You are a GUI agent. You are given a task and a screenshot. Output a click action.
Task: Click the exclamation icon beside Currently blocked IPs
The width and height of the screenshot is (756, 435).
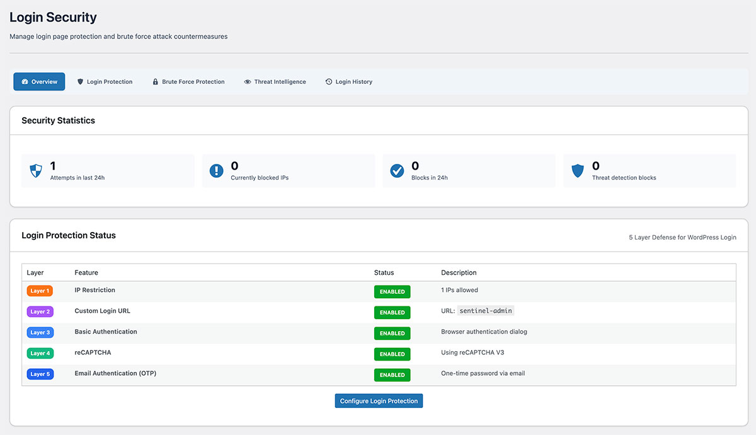pyautogui.click(x=216, y=171)
